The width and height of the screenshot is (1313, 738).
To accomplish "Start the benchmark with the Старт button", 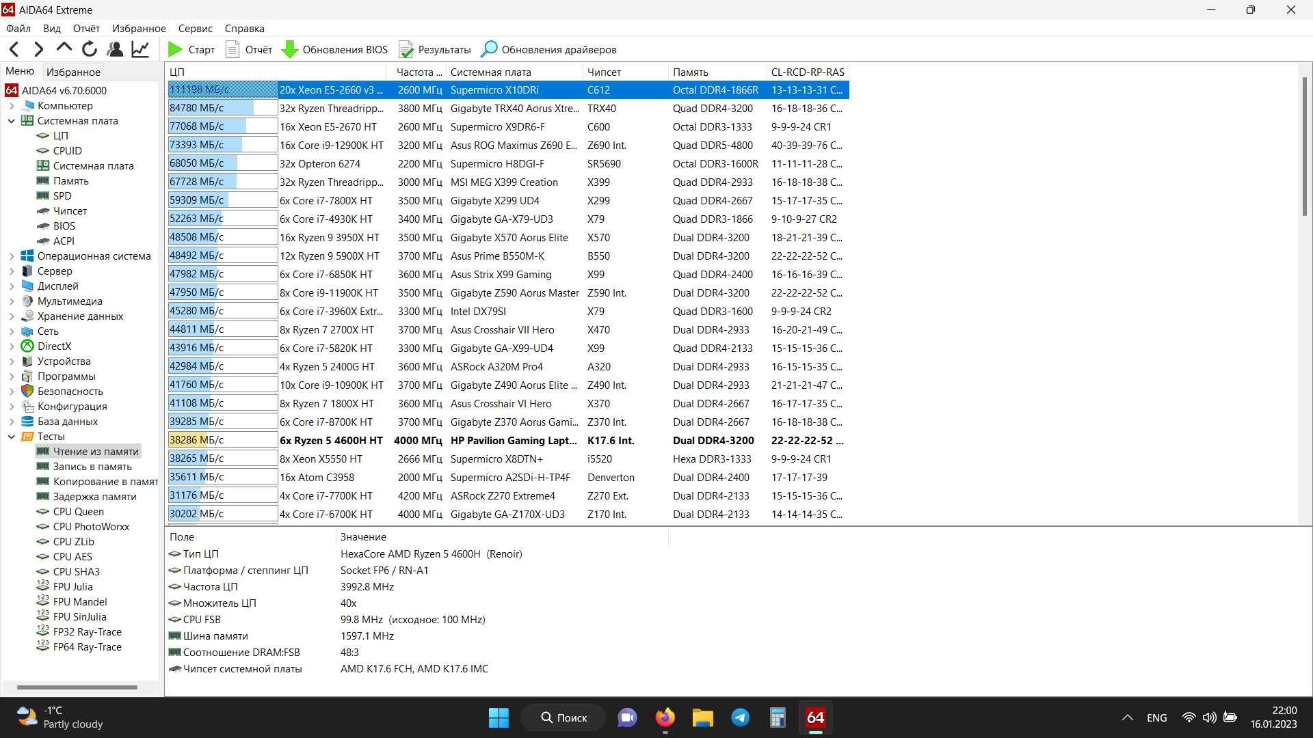I will click(191, 49).
